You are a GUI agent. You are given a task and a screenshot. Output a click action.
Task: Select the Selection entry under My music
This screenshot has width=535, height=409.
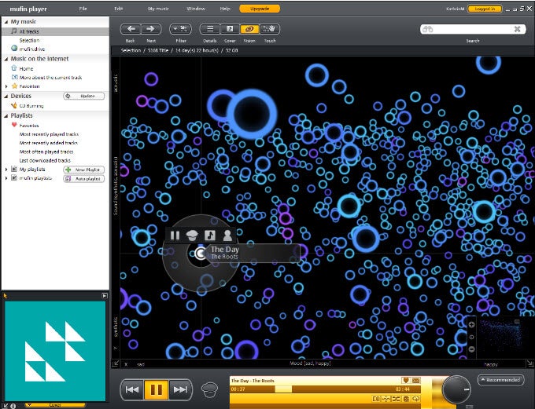(x=29, y=40)
